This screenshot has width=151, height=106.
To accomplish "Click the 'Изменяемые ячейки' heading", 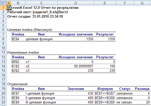I will [23, 53].
